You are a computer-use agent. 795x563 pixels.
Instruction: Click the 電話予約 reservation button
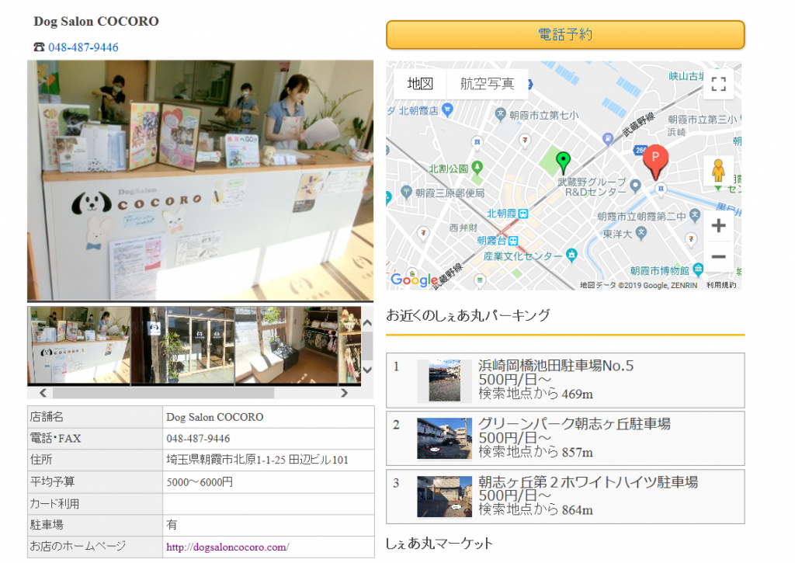(x=565, y=34)
